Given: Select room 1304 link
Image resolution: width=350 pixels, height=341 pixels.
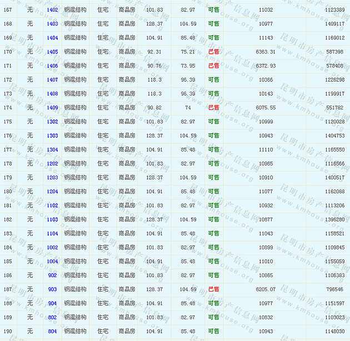Looking at the screenshot, I should (x=52, y=149).
